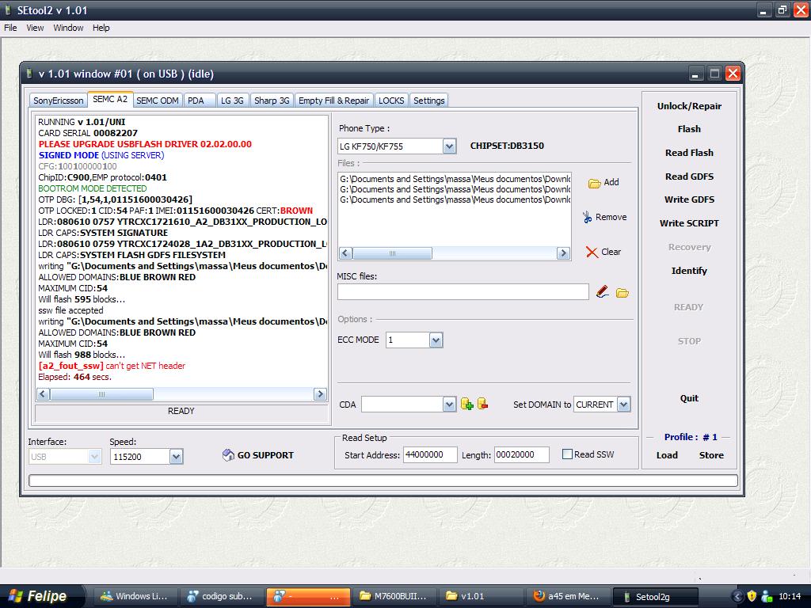Click the orange highlighted taskbar item
Viewport: 811px width, 608px height.
point(308,596)
